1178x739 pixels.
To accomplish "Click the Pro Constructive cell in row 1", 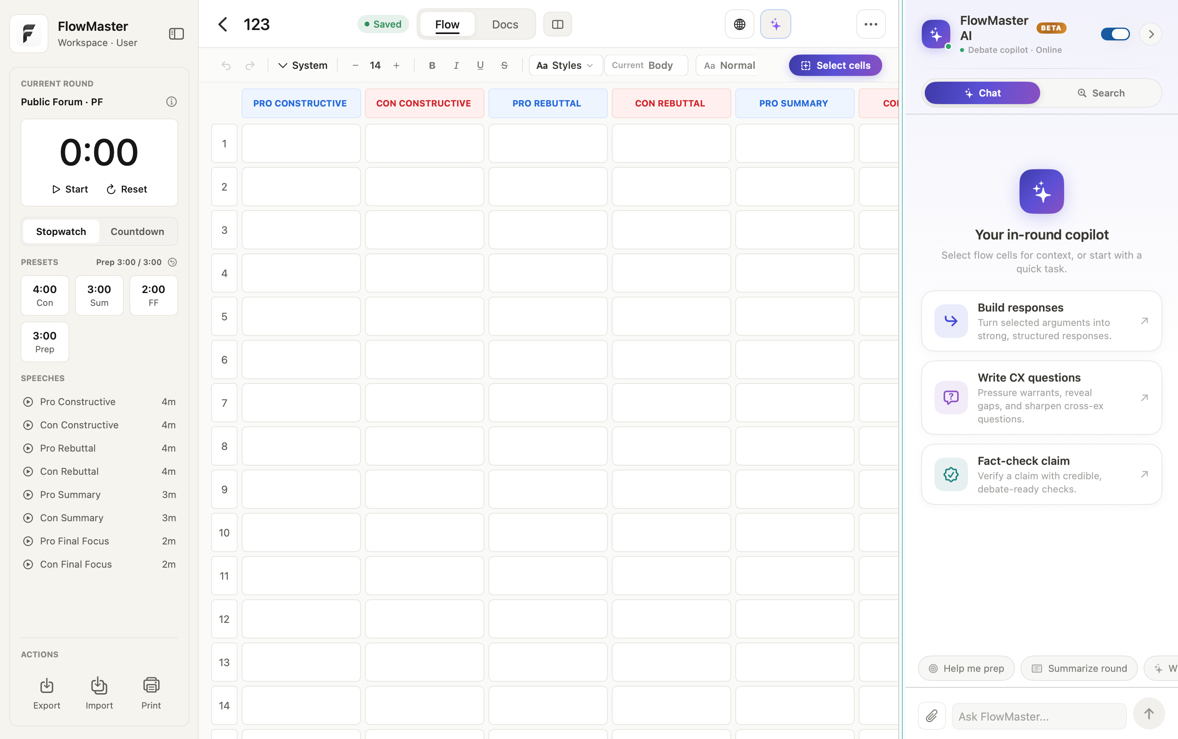I will pos(301,143).
